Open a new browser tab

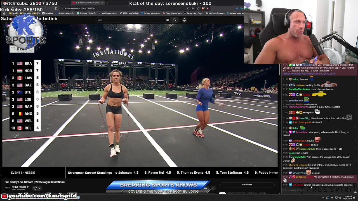(108, 3)
